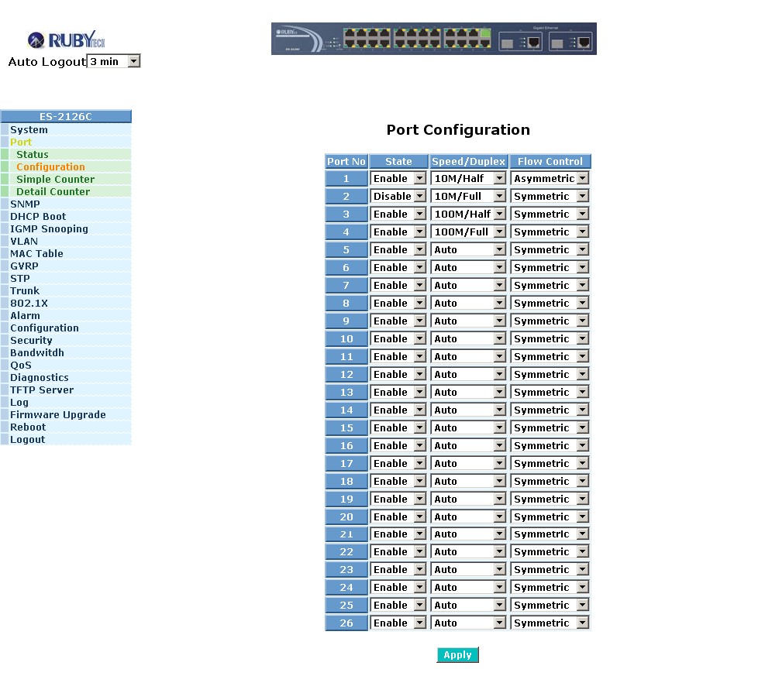Click the Port No column header
Image resolution: width=772 pixels, height=683 pixels.
(346, 161)
